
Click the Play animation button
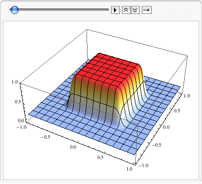pos(115,10)
